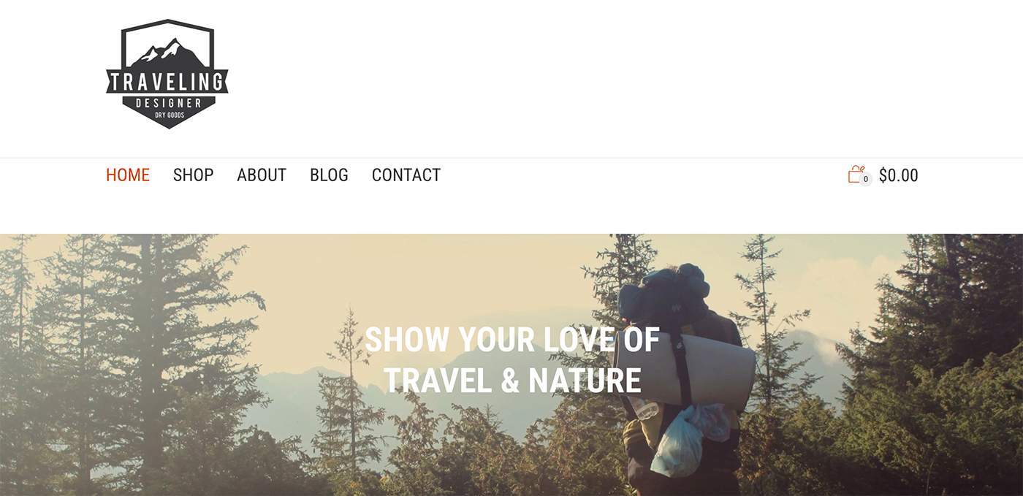Visit the BLOG menu link
This screenshot has width=1023, height=496.
pyautogui.click(x=329, y=175)
